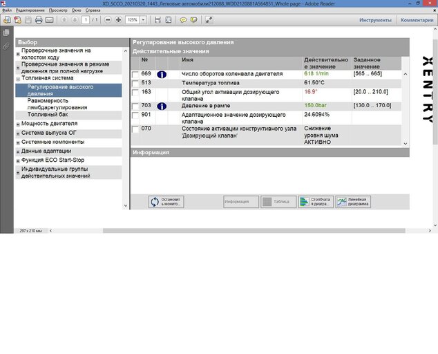This screenshot has height=354, width=438.
Task: Zoom out with the minus icon
Action: [108, 20]
